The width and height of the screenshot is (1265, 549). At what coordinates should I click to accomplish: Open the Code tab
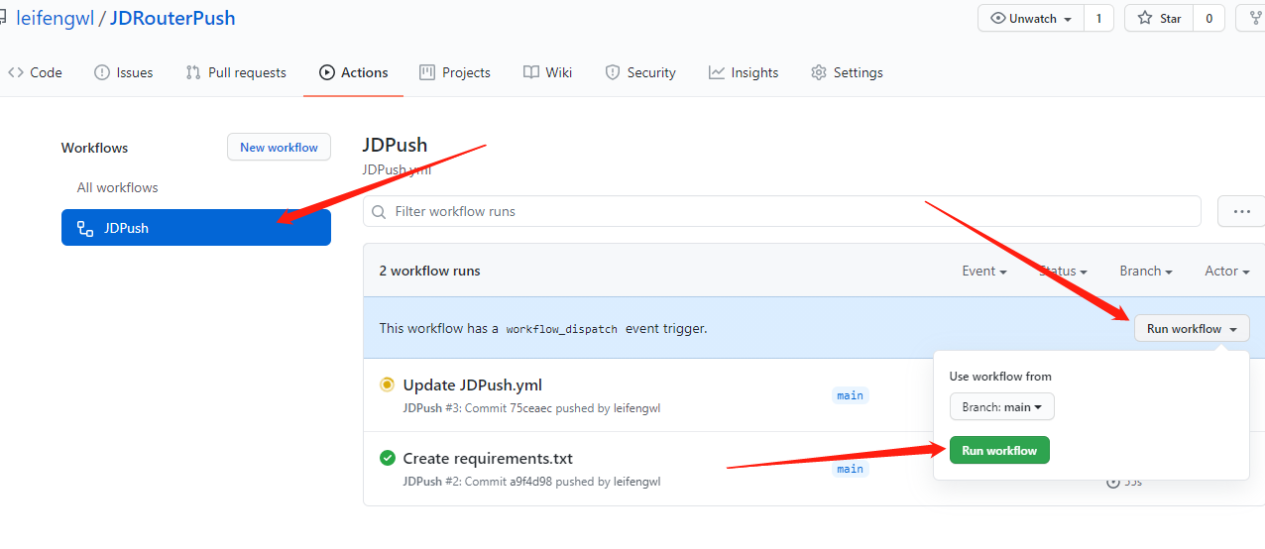coord(35,72)
